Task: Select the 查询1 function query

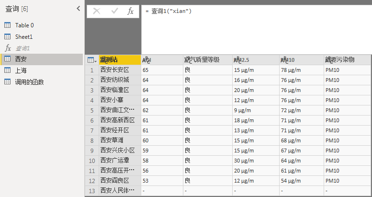Action: tap(23, 48)
